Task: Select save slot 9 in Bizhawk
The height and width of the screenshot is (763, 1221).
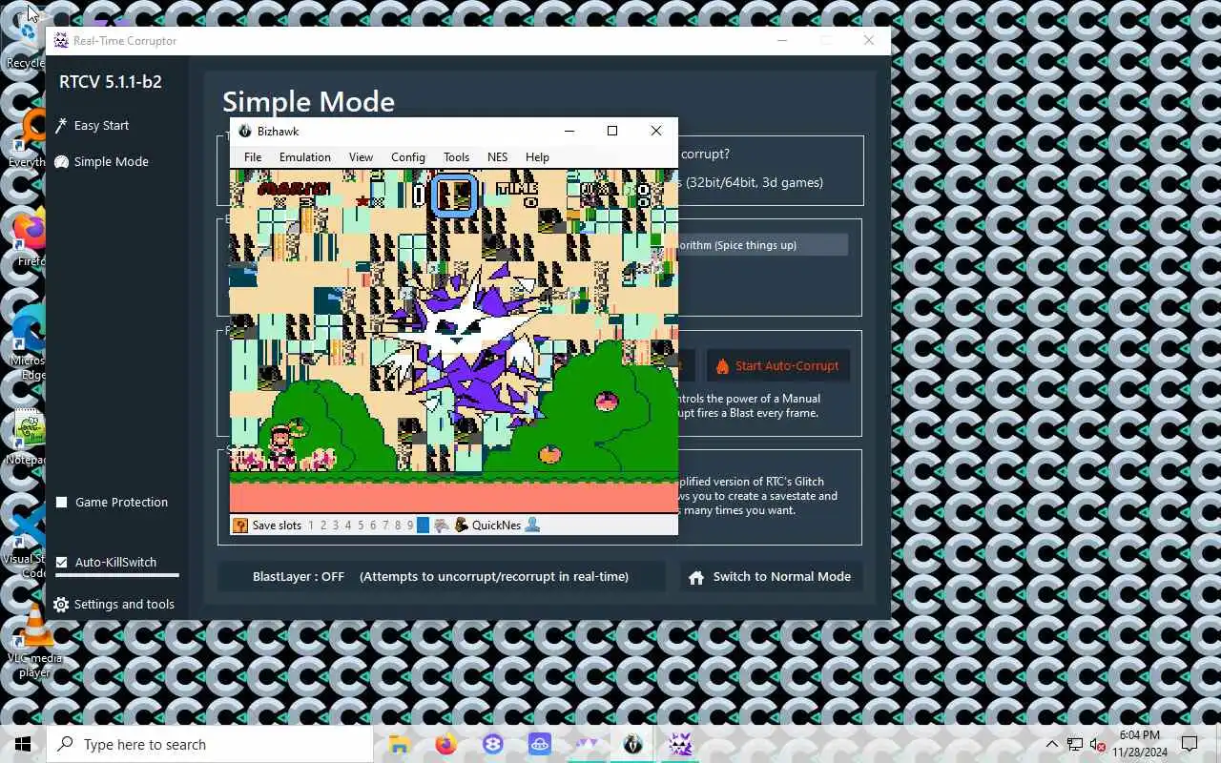Action: click(409, 526)
